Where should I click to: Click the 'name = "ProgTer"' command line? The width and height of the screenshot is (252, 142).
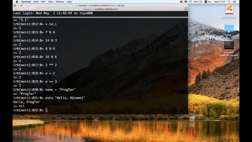coord(44,90)
